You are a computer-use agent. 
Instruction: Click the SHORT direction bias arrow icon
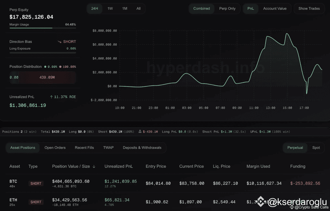pyautogui.click(x=60, y=42)
